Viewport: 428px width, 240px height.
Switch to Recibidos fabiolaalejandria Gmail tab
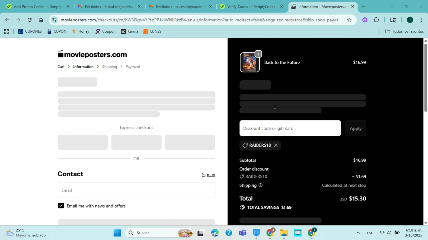click(109, 7)
